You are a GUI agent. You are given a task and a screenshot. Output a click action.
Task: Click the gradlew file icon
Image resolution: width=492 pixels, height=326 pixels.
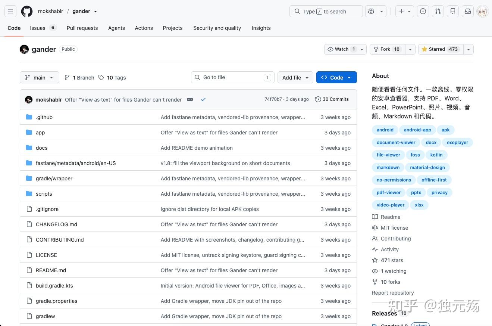29,316
